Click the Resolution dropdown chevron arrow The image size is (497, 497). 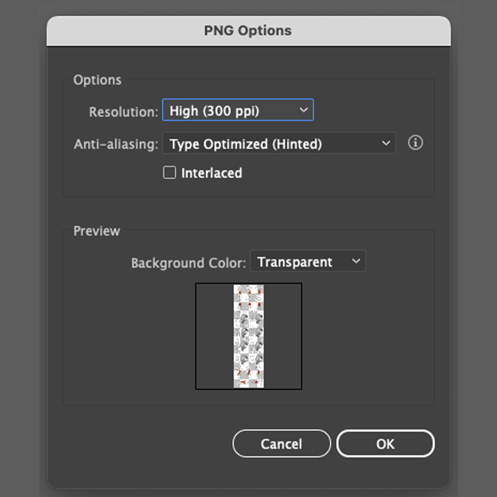click(x=303, y=110)
